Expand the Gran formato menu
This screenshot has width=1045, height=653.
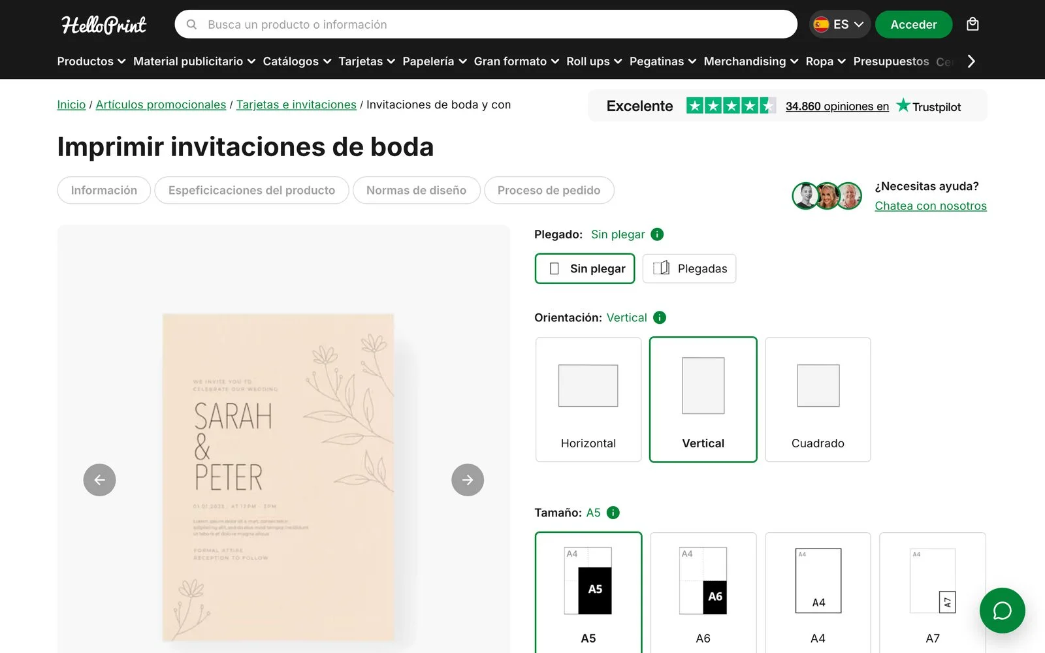click(517, 61)
